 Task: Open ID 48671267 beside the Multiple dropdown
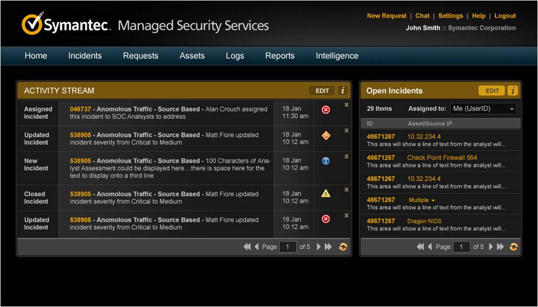(x=381, y=200)
